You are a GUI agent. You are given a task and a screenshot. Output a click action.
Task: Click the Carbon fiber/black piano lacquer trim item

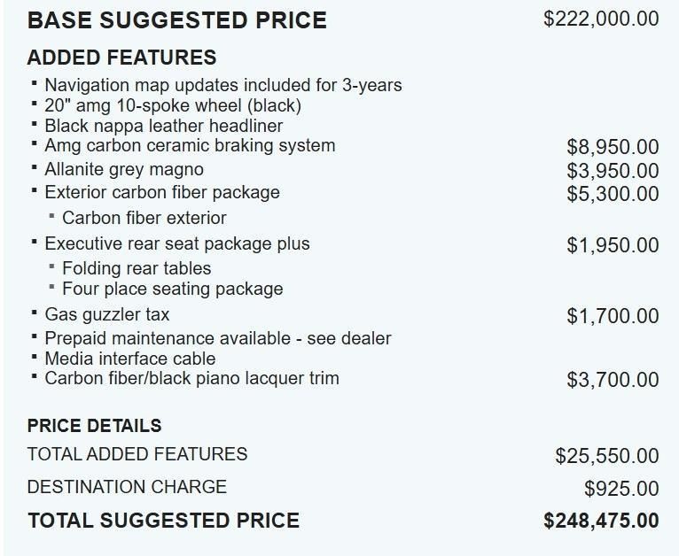pyautogui.click(x=191, y=378)
